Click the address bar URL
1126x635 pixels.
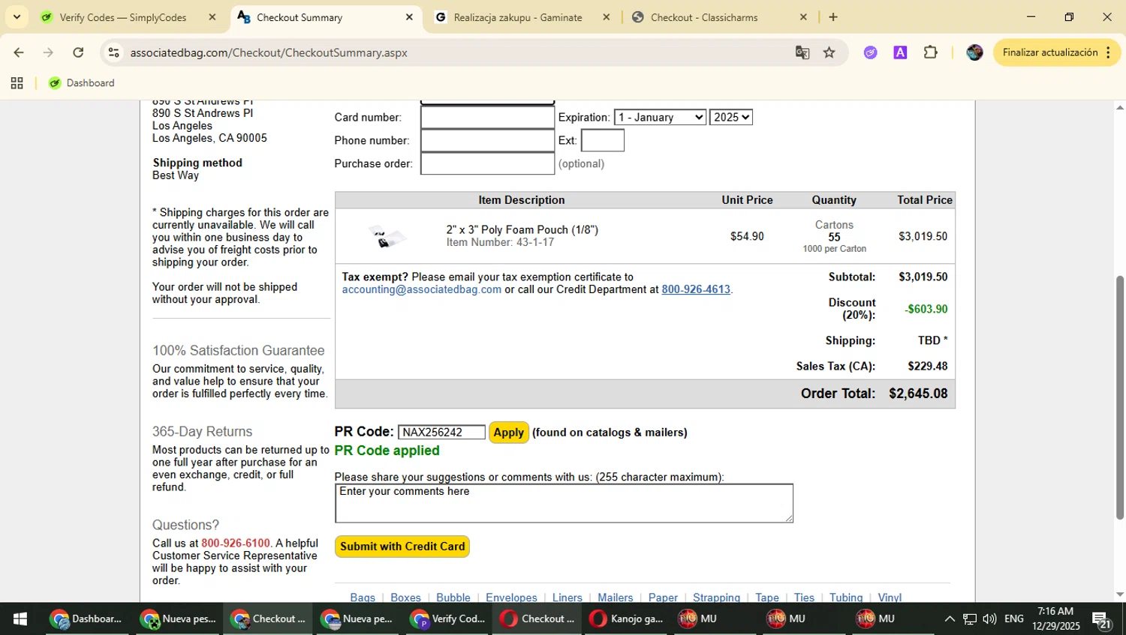click(269, 52)
